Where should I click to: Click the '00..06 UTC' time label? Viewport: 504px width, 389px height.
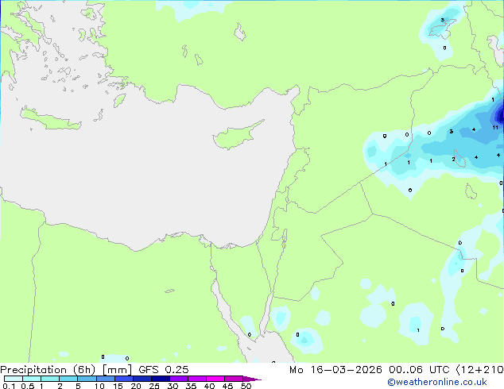419,370
